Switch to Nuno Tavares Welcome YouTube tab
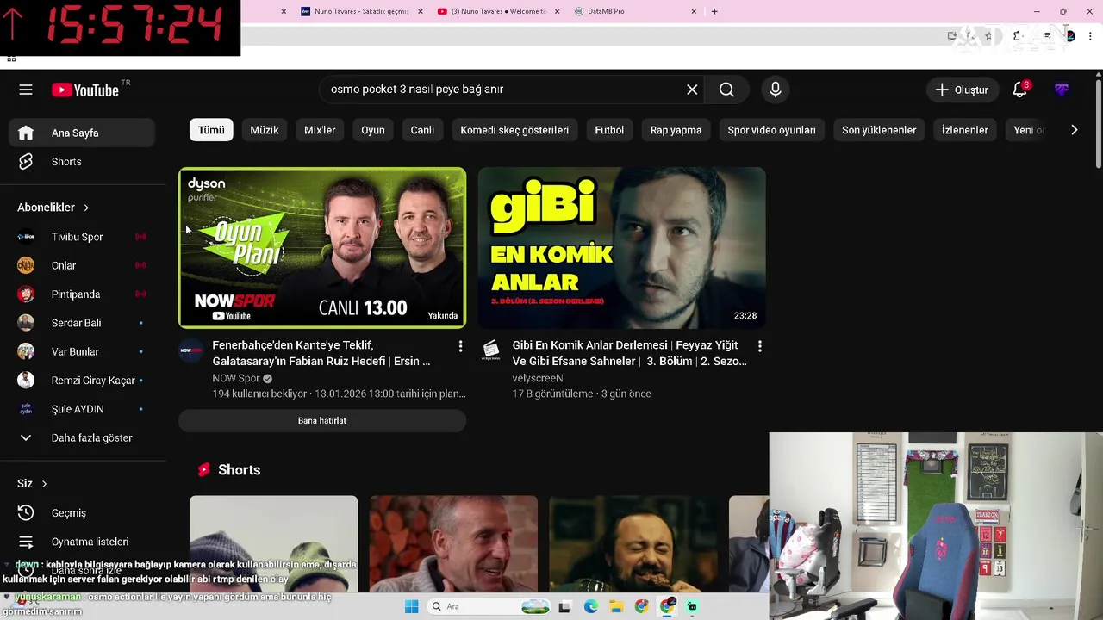This screenshot has height=620, width=1103. coord(497,11)
